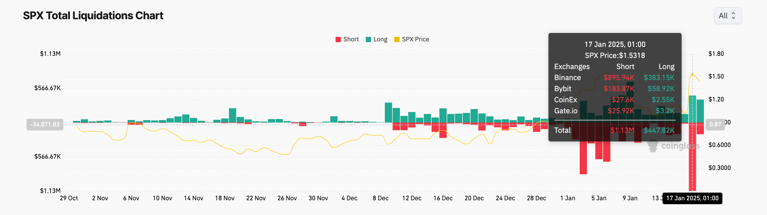Click the red Short legend square
767x215 pixels.
[x=338, y=39]
